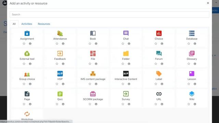This screenshot has height=123, width=219.
Task: Open the Survey info icon
Action: (129, 104)
